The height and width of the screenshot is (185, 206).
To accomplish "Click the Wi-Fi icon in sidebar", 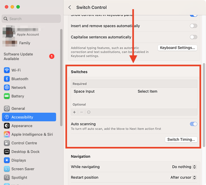I will [x=7, y=70].
